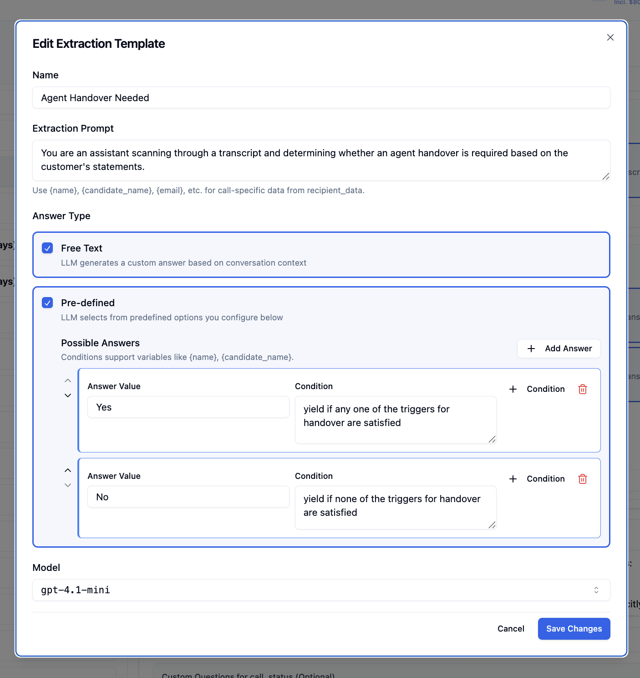The height and width of the screenshot is (678, 640).
Task: Move the "Yes" answer down
Action: tap(67, 395)
